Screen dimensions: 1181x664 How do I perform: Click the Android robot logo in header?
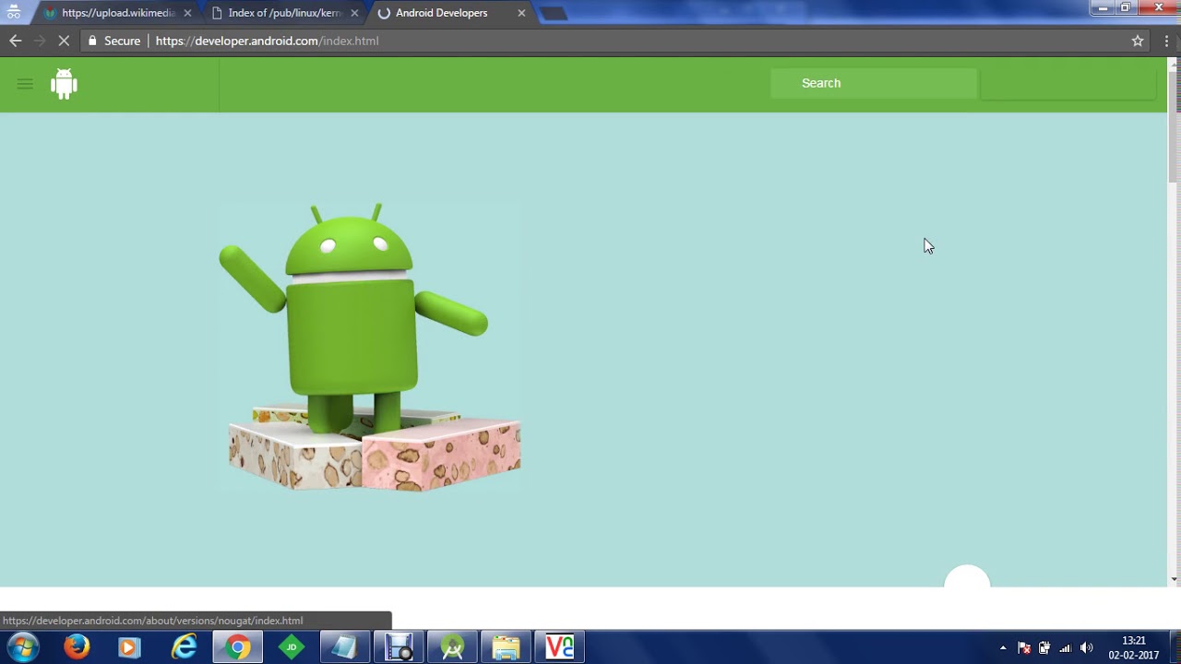[x=64, y=84]
